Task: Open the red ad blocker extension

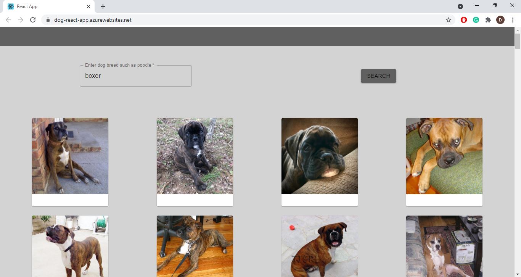Action: click(464, 20)
